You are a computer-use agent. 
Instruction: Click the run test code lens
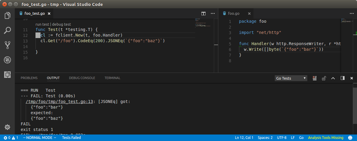click(x=42, y=24)
